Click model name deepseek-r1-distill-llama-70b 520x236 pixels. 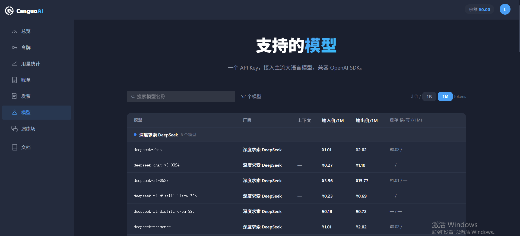(x=165, y=196)
